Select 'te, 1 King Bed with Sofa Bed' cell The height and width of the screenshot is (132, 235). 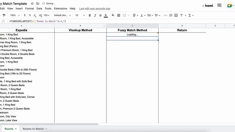point(27,81)
